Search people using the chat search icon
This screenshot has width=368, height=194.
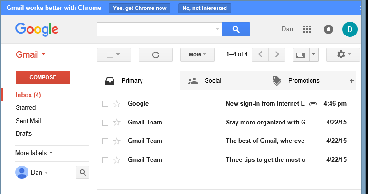(83, 173)
